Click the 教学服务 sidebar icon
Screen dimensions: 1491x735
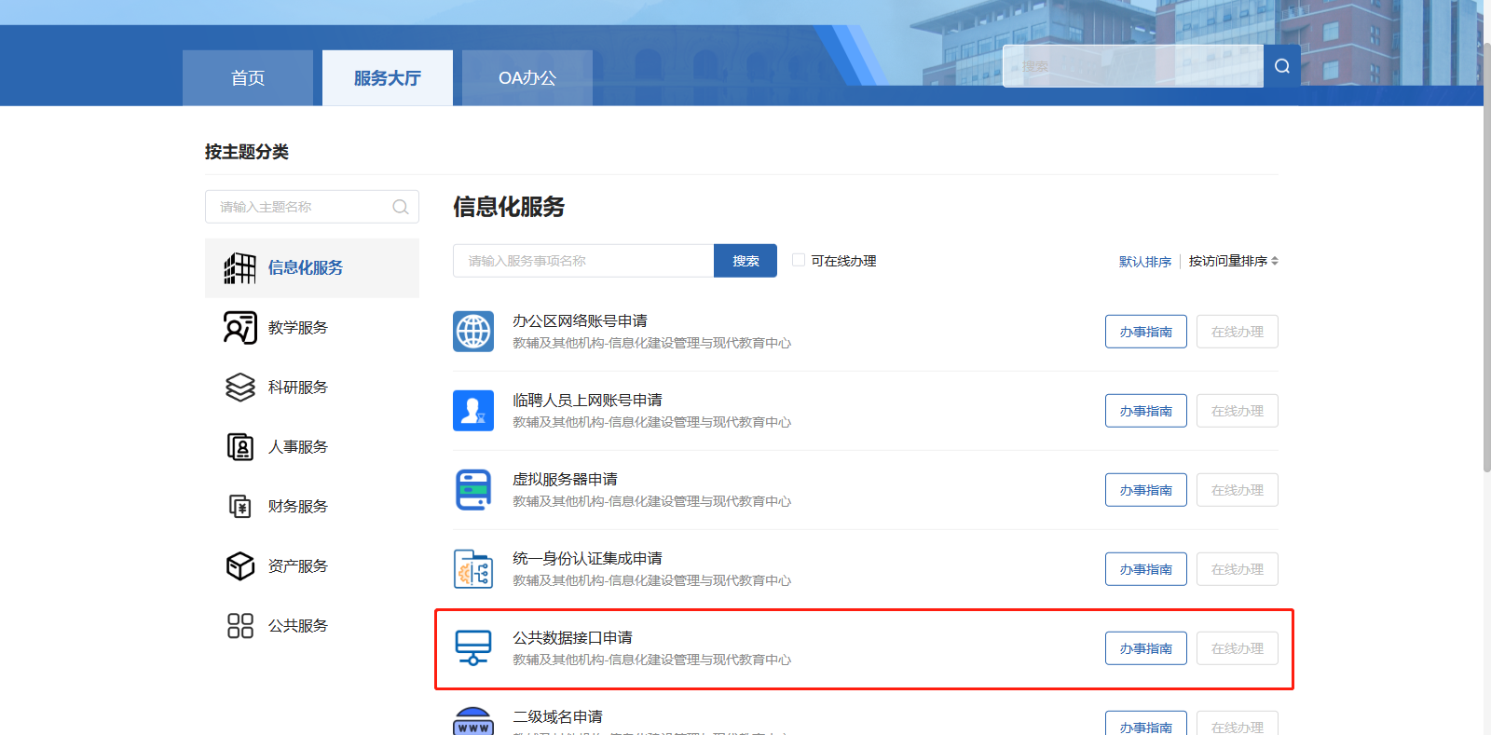(240, 328)
